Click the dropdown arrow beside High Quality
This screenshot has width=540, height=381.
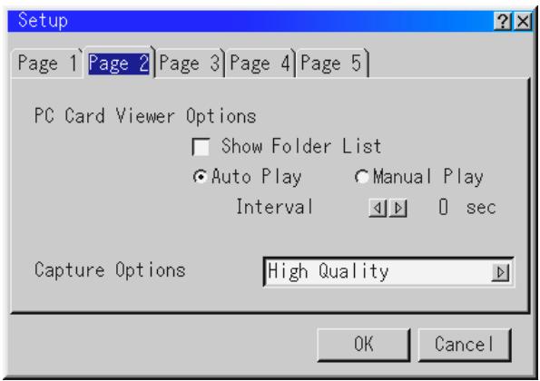click(500, 272)
